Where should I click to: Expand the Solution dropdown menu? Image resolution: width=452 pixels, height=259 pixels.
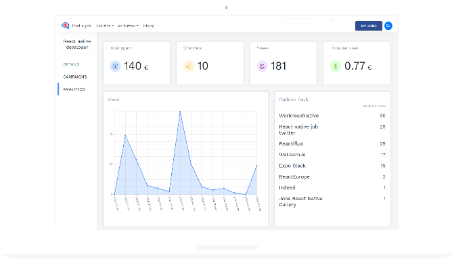pyautogui.click(x=105, y=26)
